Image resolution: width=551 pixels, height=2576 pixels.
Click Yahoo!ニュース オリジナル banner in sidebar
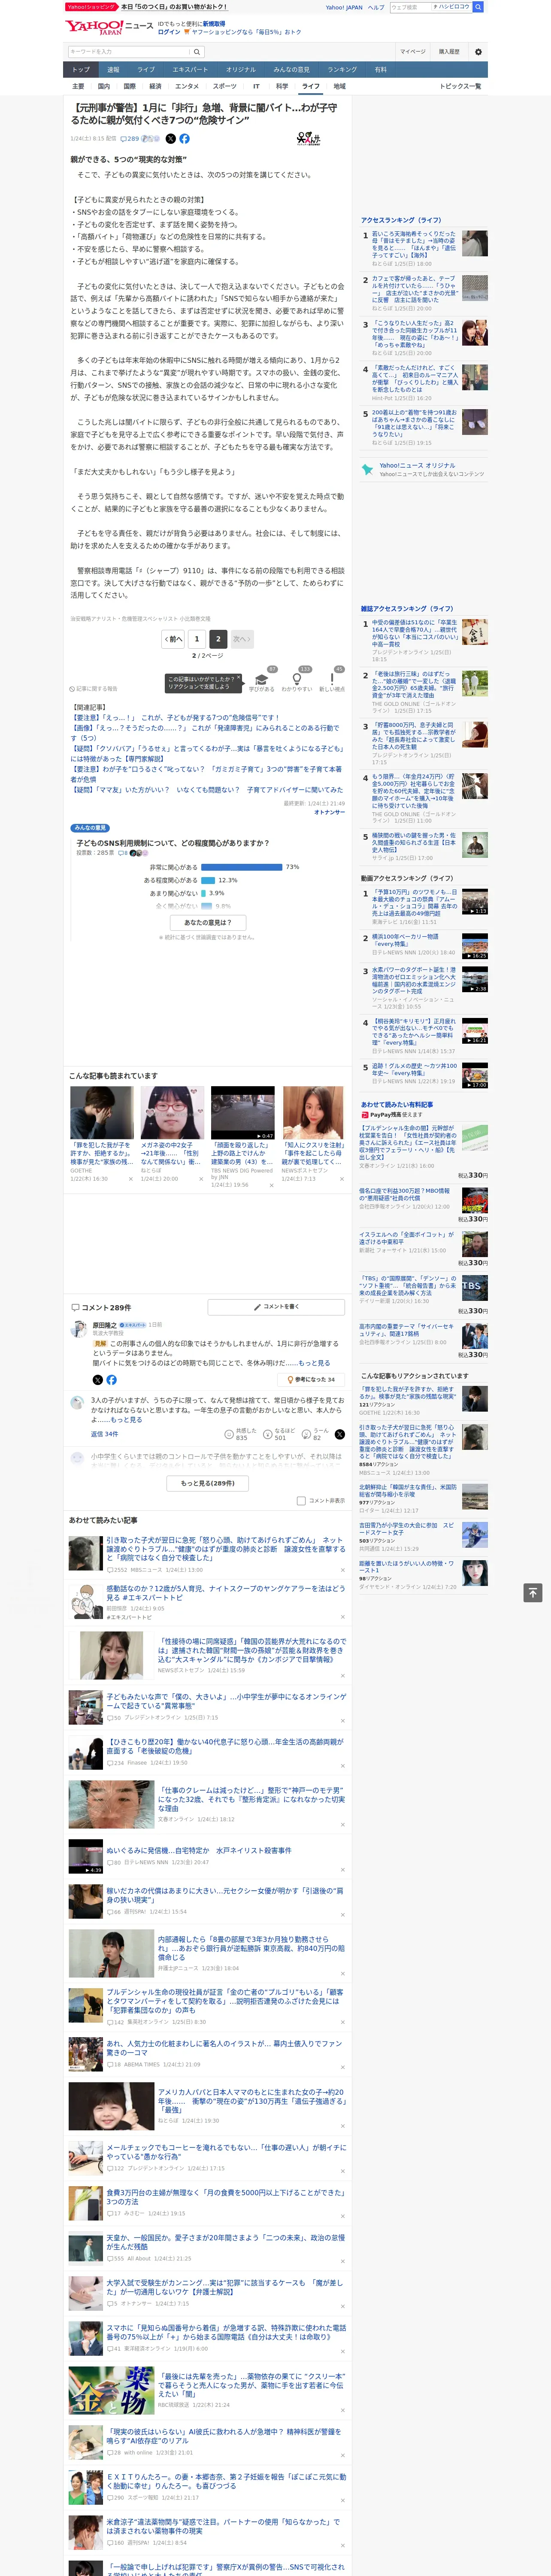click(x=423, y=469)
